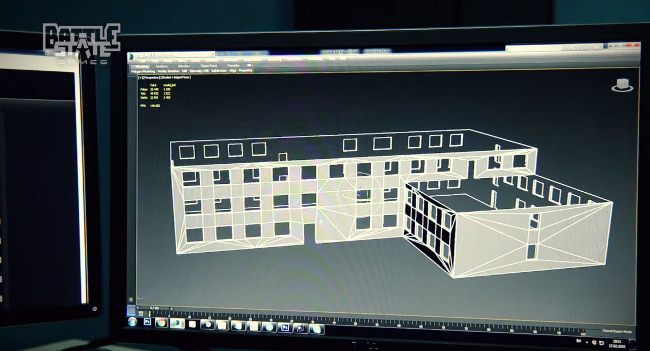Expand the Modify Selection panel
This screenshot has width=650, height=351.
pyautogui.click(x=169, y=71)
